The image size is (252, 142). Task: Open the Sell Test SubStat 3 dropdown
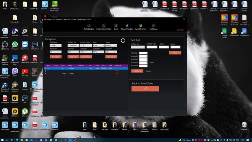[x=143, y=62]
